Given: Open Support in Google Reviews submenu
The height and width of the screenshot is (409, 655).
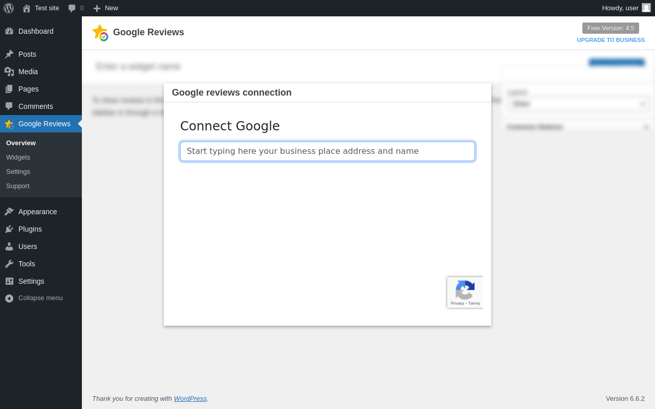Looking at the screenshot, I should tap(18, 186).
